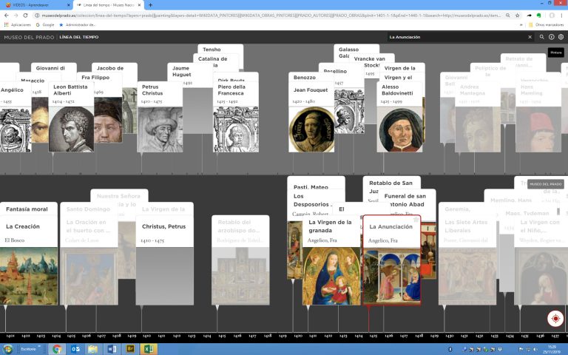Go to MUSEO DEL PRADO home link

click(29, 37)
